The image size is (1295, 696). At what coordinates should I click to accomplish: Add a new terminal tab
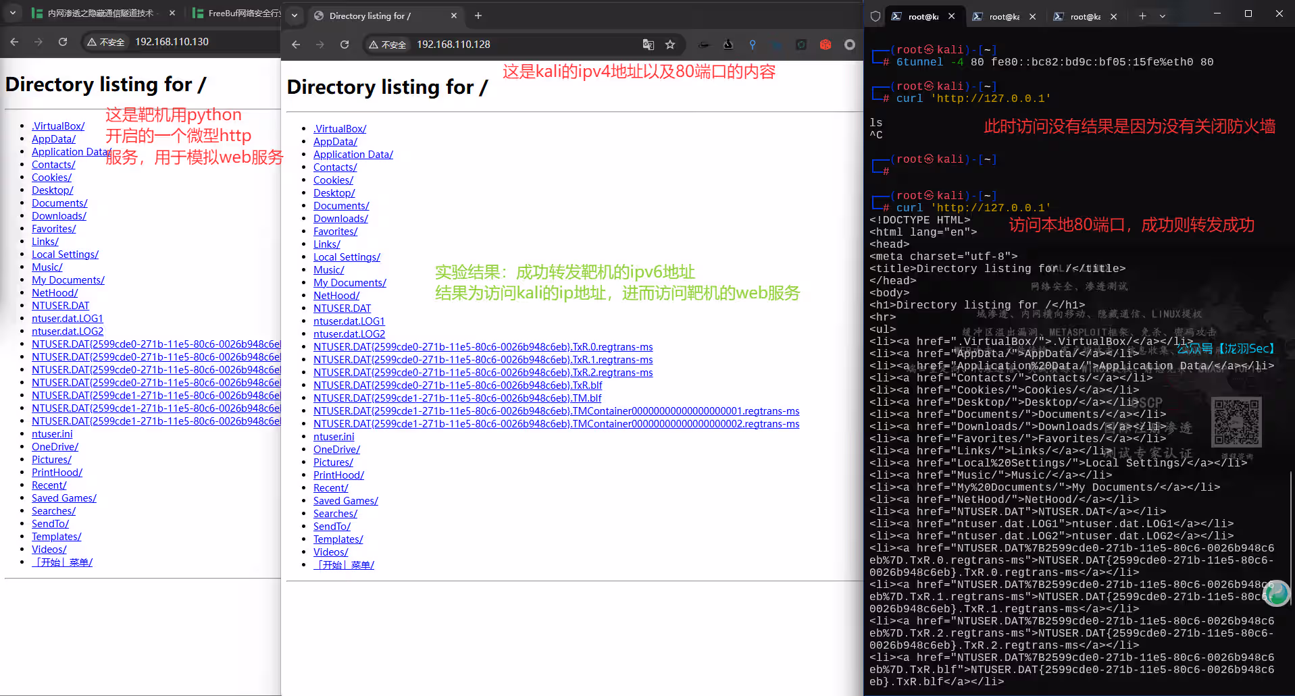[x=1142, y=16]
